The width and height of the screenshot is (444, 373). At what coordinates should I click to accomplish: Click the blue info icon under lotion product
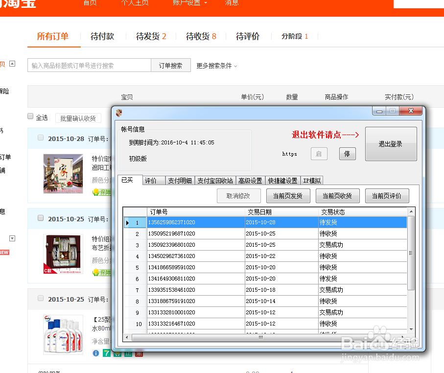click(x=96, y=353)
